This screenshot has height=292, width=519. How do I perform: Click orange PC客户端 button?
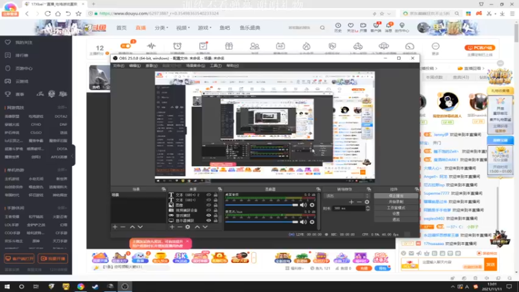click(479, 47)
